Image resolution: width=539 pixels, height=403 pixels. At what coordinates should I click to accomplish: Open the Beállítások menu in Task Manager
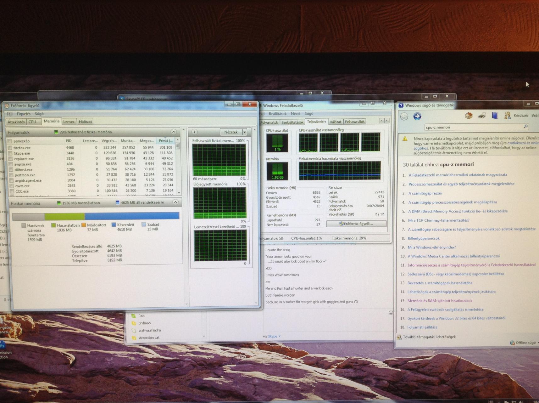click(278, 114)
